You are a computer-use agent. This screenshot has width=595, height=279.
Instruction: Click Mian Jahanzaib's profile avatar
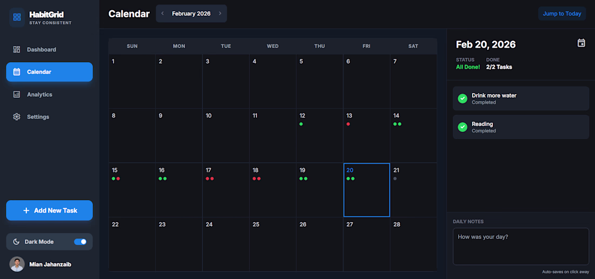point(17,264)
